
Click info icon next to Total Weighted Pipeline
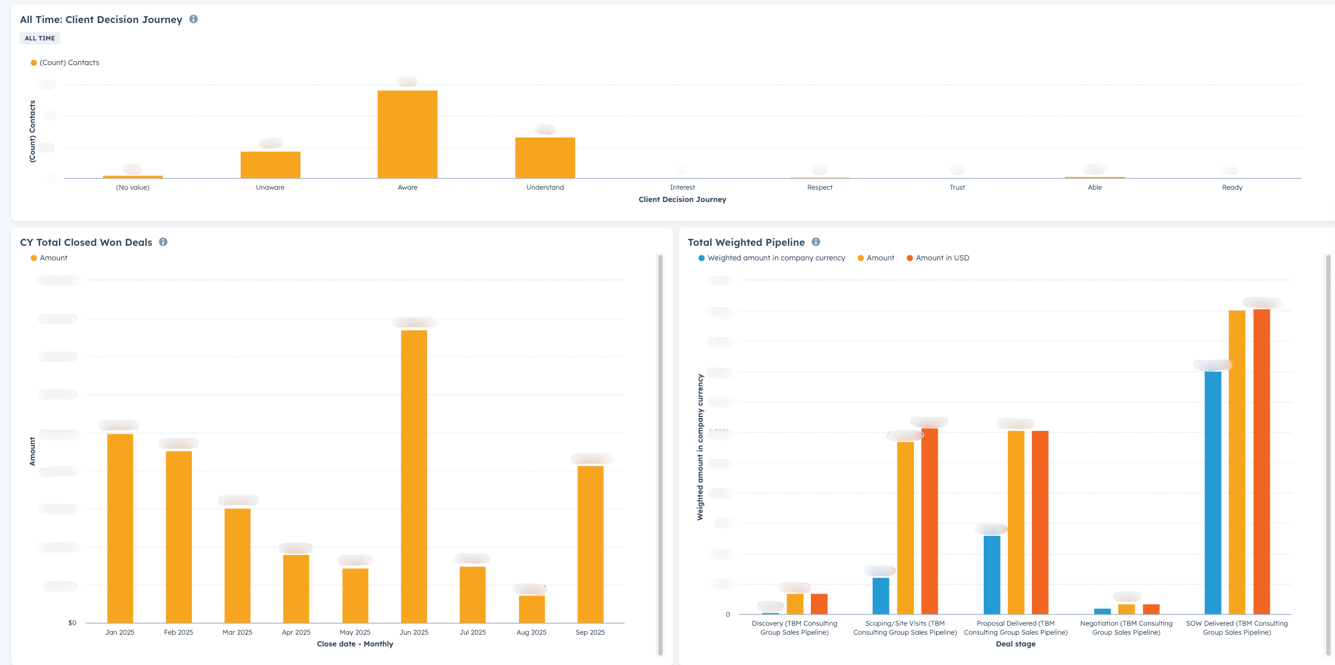click(816, 242)
